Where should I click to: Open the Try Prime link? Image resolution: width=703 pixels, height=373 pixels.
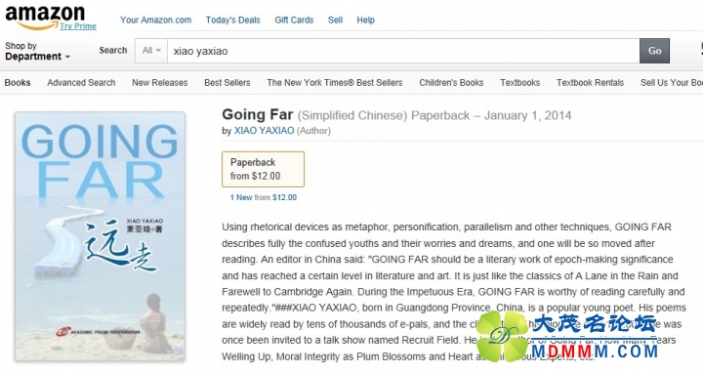point(78,26)
